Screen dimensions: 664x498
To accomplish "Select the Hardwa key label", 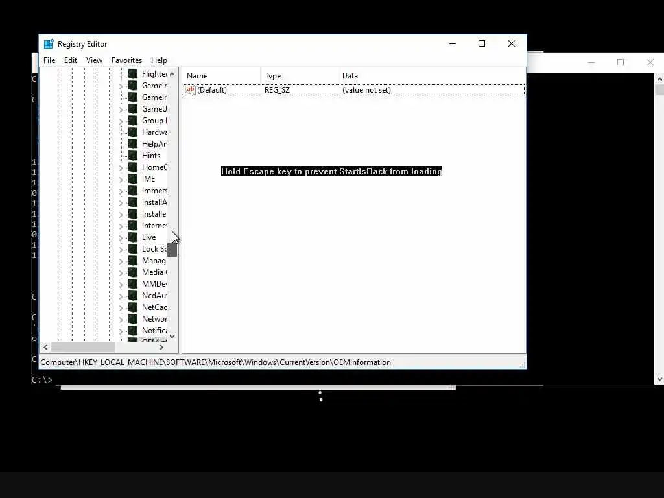I will (154, 132).
